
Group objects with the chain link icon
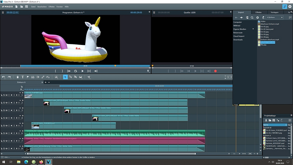point(43,77)
